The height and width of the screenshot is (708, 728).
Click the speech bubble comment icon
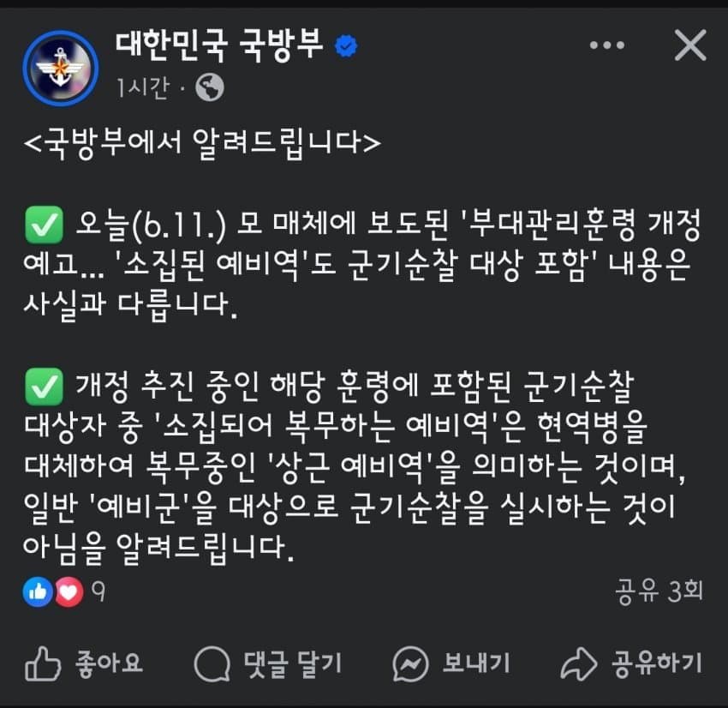[x=212, y=663]
